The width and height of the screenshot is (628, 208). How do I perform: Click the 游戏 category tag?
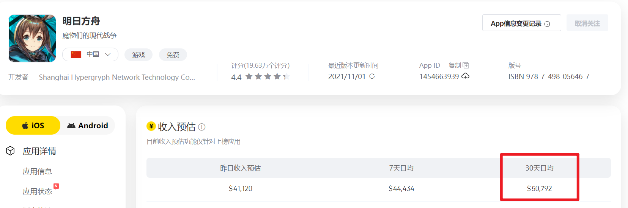pos(139,55)
